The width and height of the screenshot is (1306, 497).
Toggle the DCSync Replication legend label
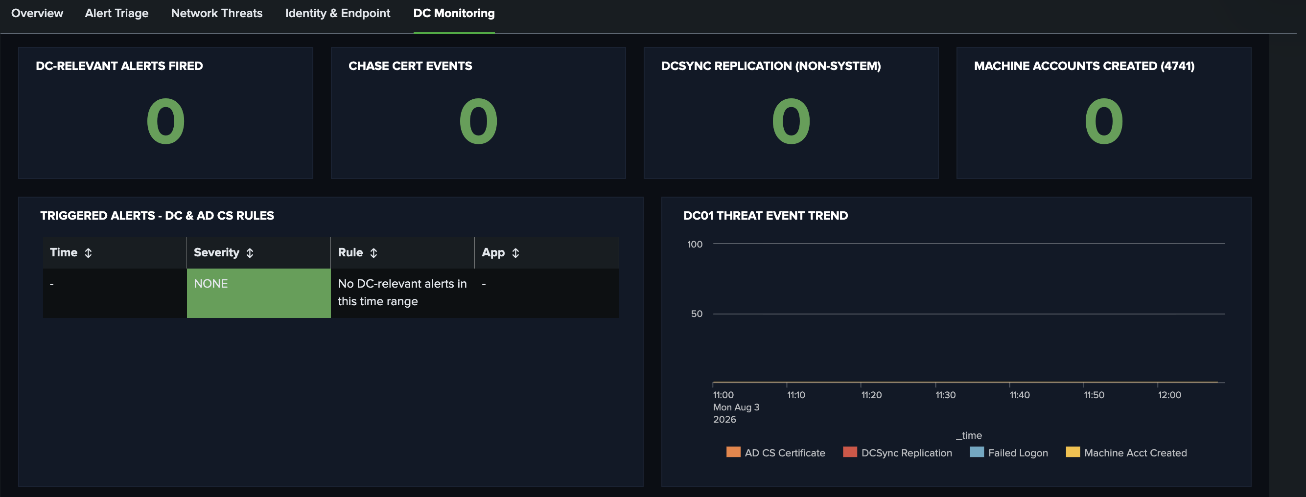point(907,453)
